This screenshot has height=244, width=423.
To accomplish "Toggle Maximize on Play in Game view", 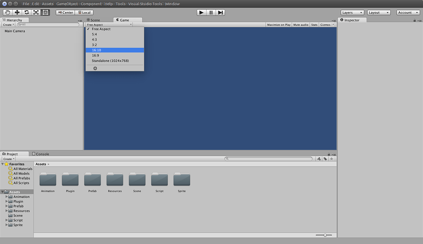I will pyautogui.click(x=278, y=24).
